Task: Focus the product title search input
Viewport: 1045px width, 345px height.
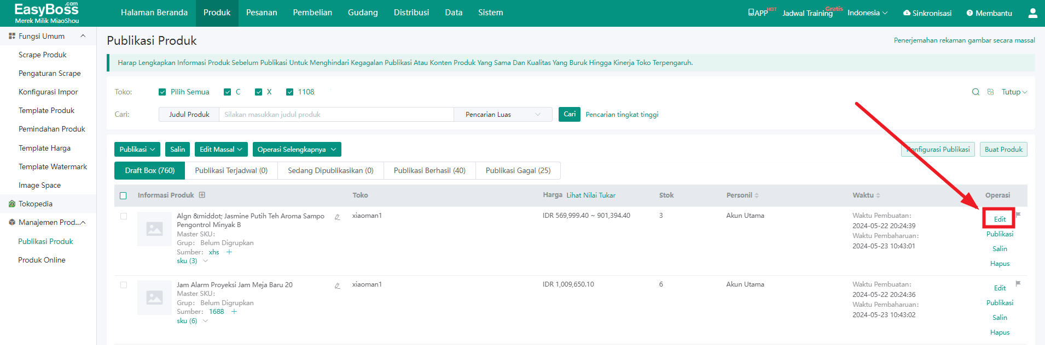Action: point(336,114)
